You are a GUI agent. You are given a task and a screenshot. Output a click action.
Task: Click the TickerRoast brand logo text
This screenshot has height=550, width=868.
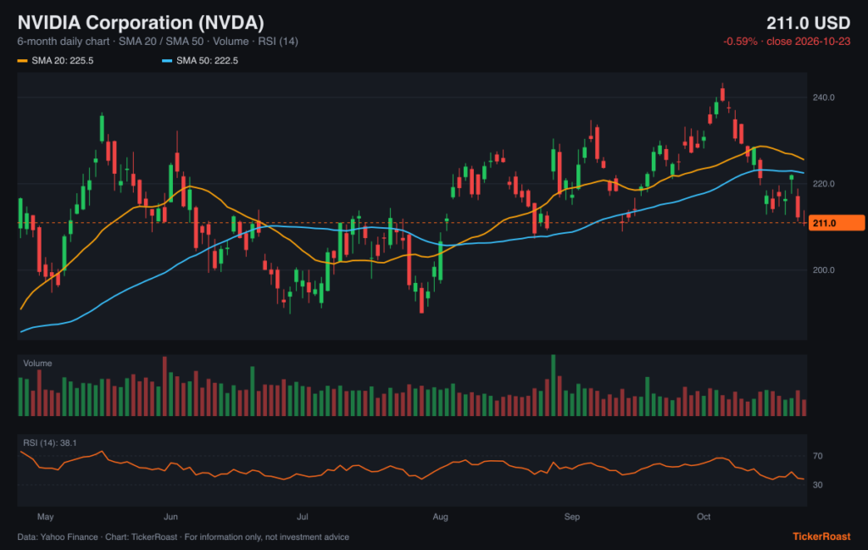point(821,536)
